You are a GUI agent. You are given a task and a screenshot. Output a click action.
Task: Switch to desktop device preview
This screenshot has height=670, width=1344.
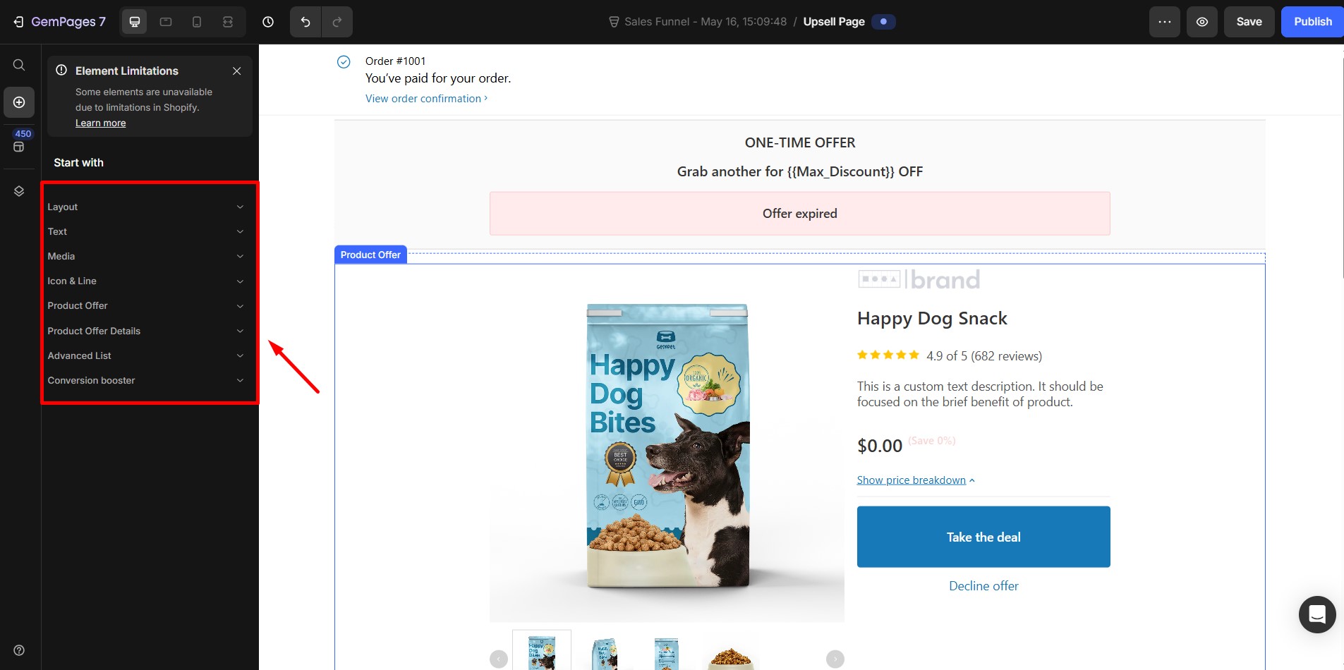pos(135,22)
